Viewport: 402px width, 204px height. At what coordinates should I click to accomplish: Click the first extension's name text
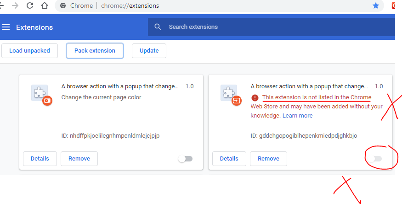[120, 86]
